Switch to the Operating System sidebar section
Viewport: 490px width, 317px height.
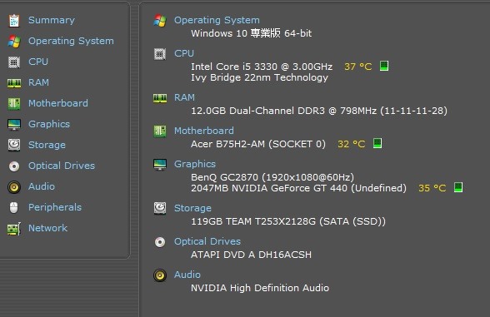tap(71, 42)
